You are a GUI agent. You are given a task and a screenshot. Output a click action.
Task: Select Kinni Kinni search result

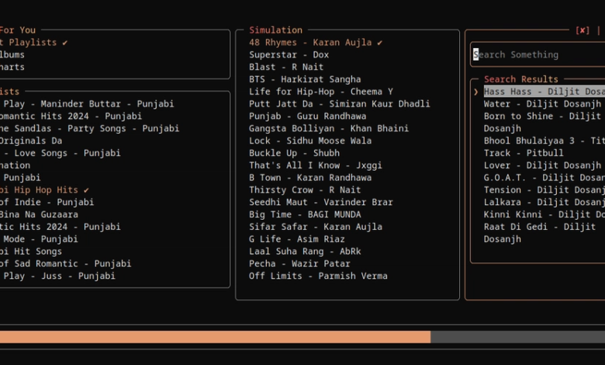click(544, 214)
